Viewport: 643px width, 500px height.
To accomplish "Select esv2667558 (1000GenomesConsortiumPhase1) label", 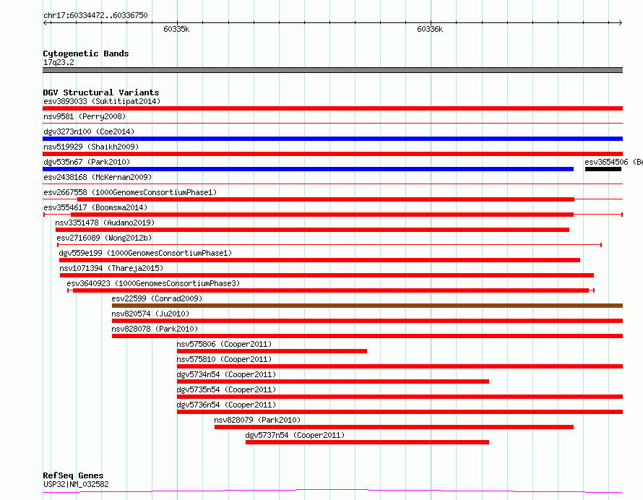I will click(130, 192).
